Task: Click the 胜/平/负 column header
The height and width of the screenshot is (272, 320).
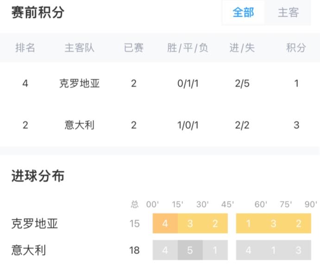Action: pyautogui.click(x=188, y=48)
